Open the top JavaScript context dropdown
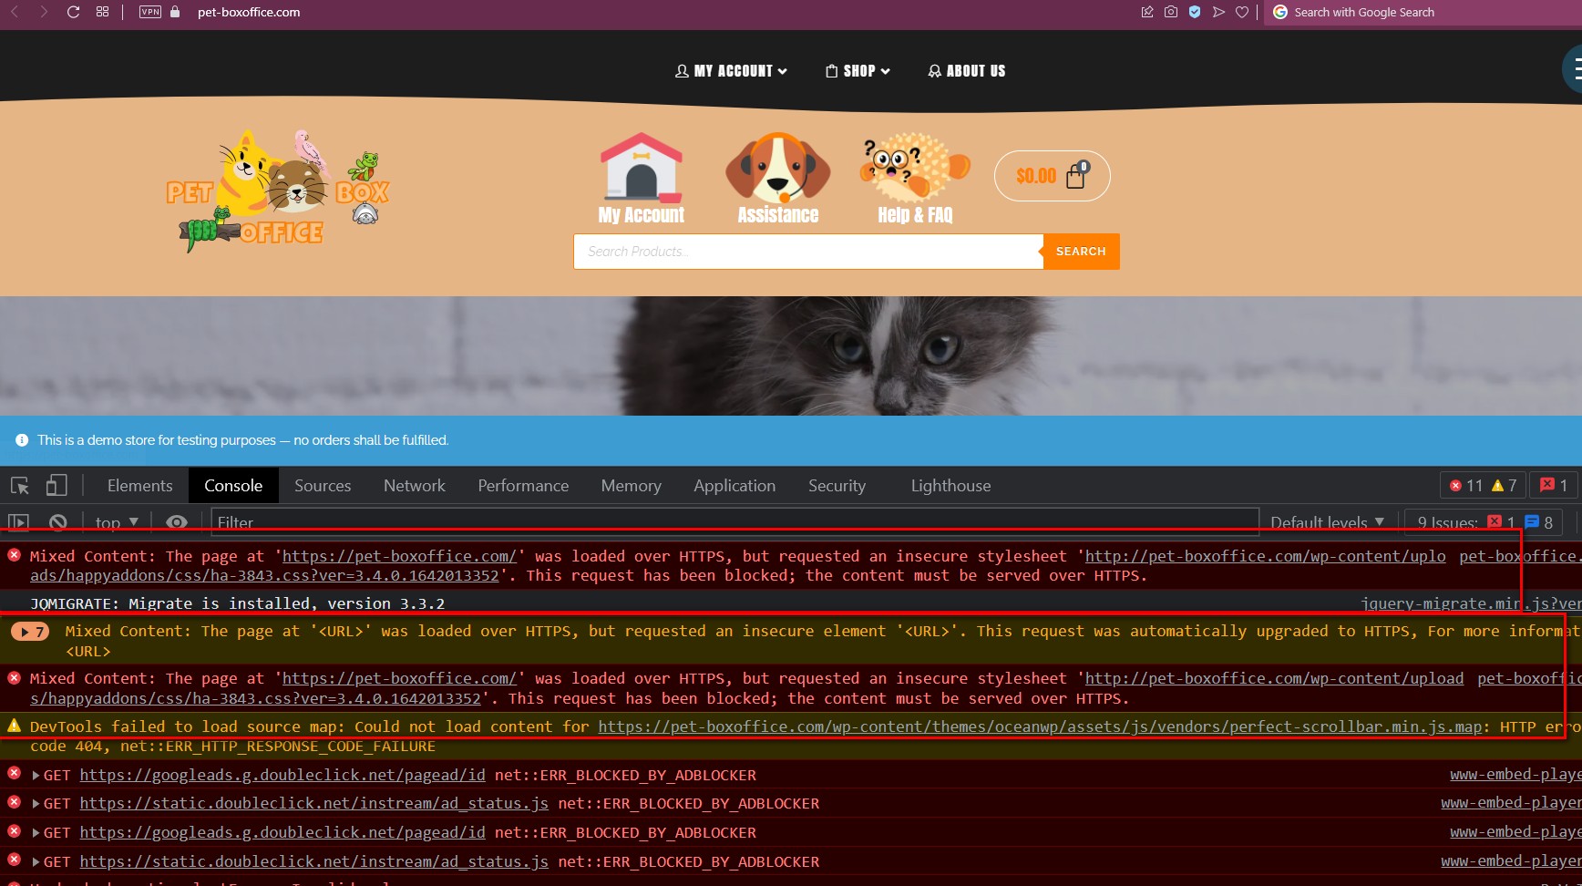This screenshot has height=886, width=1582. tap(117, 522)
